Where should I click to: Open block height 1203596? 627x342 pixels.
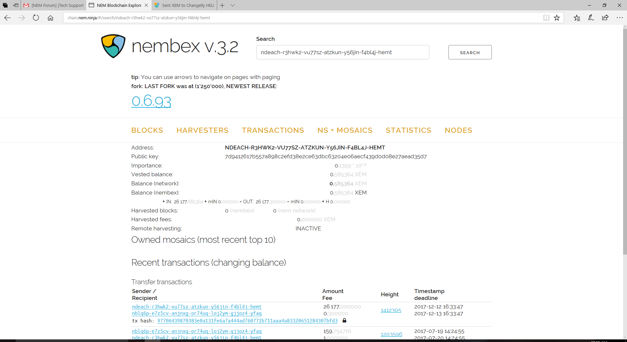392,334
